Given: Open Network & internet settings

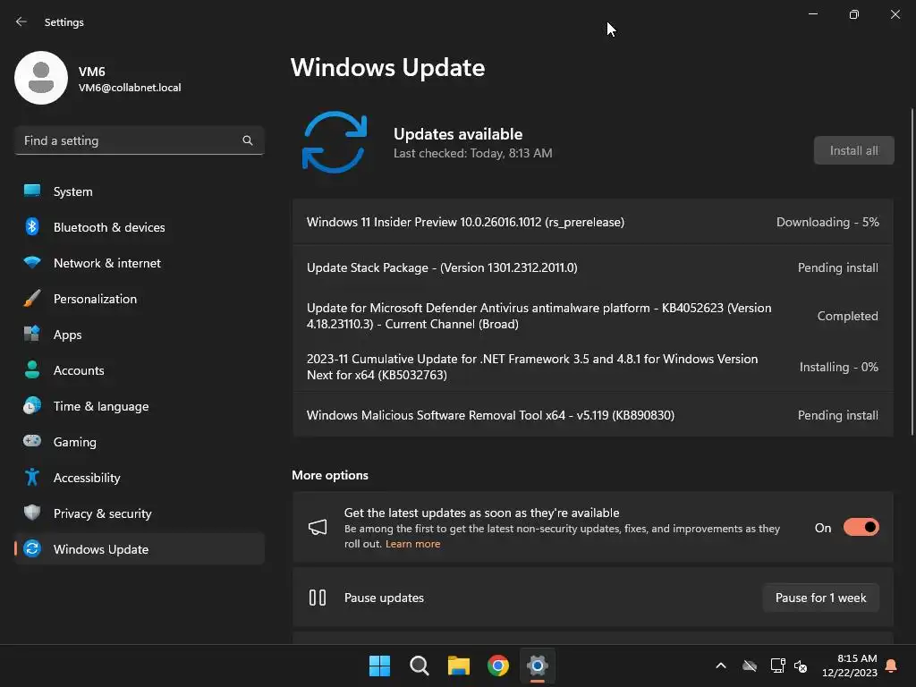Looking at the screenshot, I should [x=140, y=263].
